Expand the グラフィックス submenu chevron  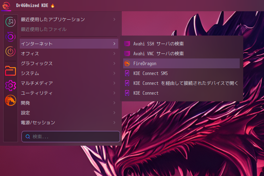(114, 63)
